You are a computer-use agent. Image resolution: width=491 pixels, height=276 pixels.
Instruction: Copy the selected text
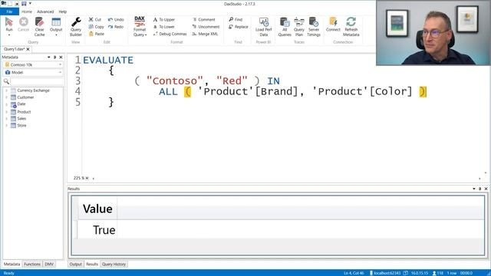pos(96,27)
